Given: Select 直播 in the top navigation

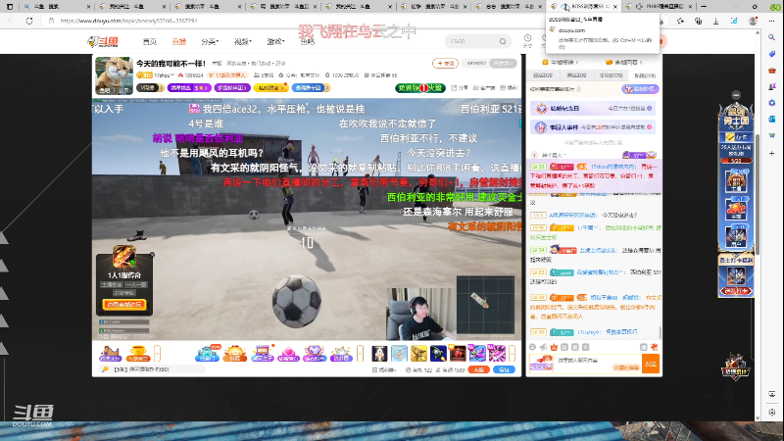Looking at the screenshot, I should (x=179, y=41).
